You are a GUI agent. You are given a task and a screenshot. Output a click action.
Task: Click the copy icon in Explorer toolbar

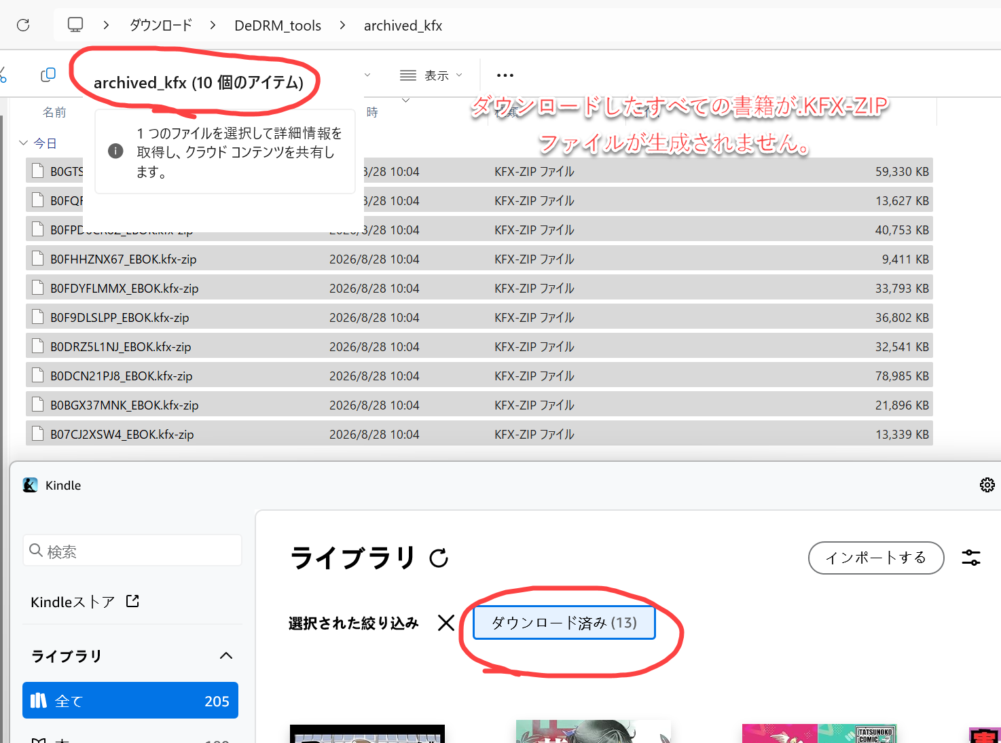click(48, 75)
